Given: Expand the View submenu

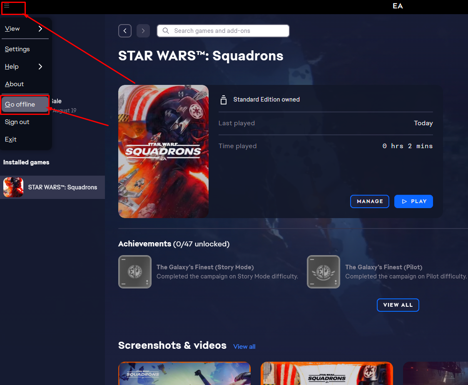Looking at the screenshot, I should [24, 29].
